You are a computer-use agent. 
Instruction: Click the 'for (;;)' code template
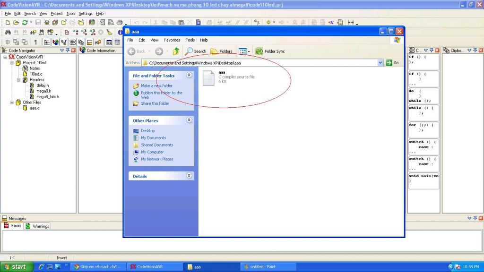pyautogui.click(x=423, y=129)
